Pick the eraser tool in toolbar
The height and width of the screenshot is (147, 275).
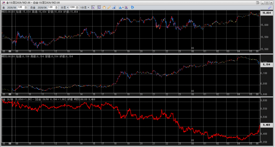point(114,7)
